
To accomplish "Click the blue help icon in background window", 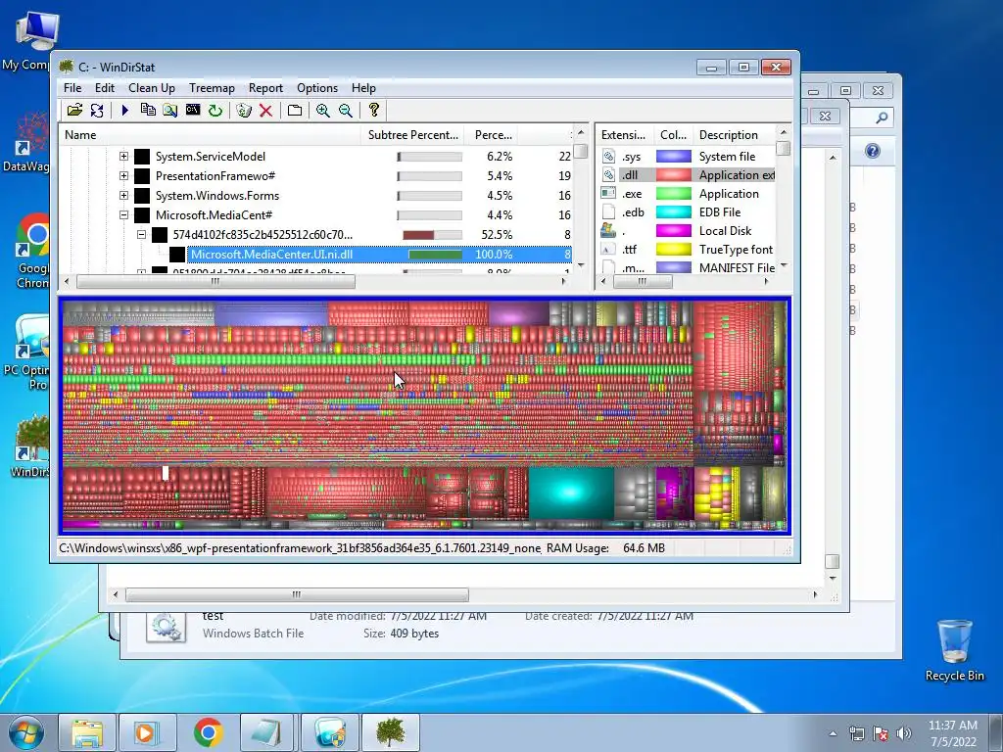I will coord(873,151).
